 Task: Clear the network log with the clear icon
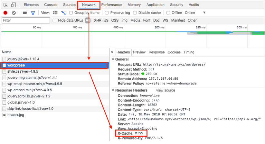(14, 13)
